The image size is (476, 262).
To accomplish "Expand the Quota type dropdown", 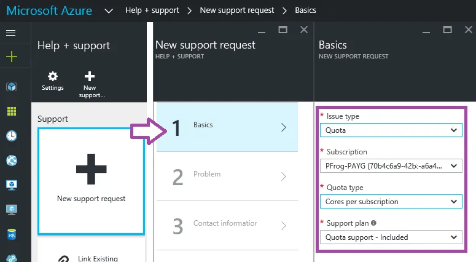I will coord(390,201).
